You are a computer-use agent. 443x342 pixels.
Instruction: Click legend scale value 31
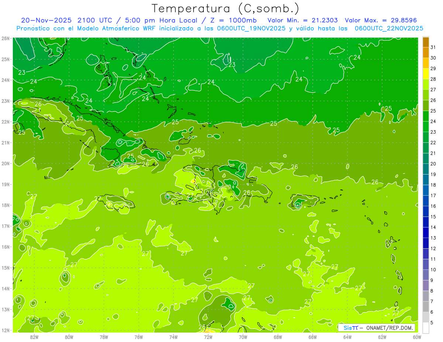[x=433, y=47]
